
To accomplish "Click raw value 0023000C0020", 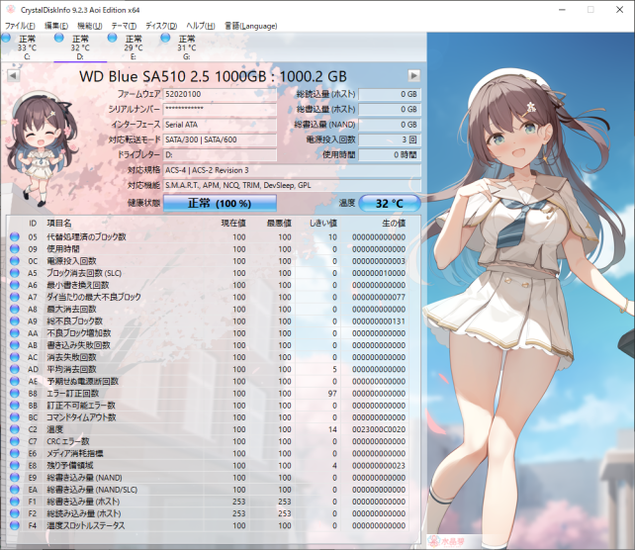I will tap(379, 429).
